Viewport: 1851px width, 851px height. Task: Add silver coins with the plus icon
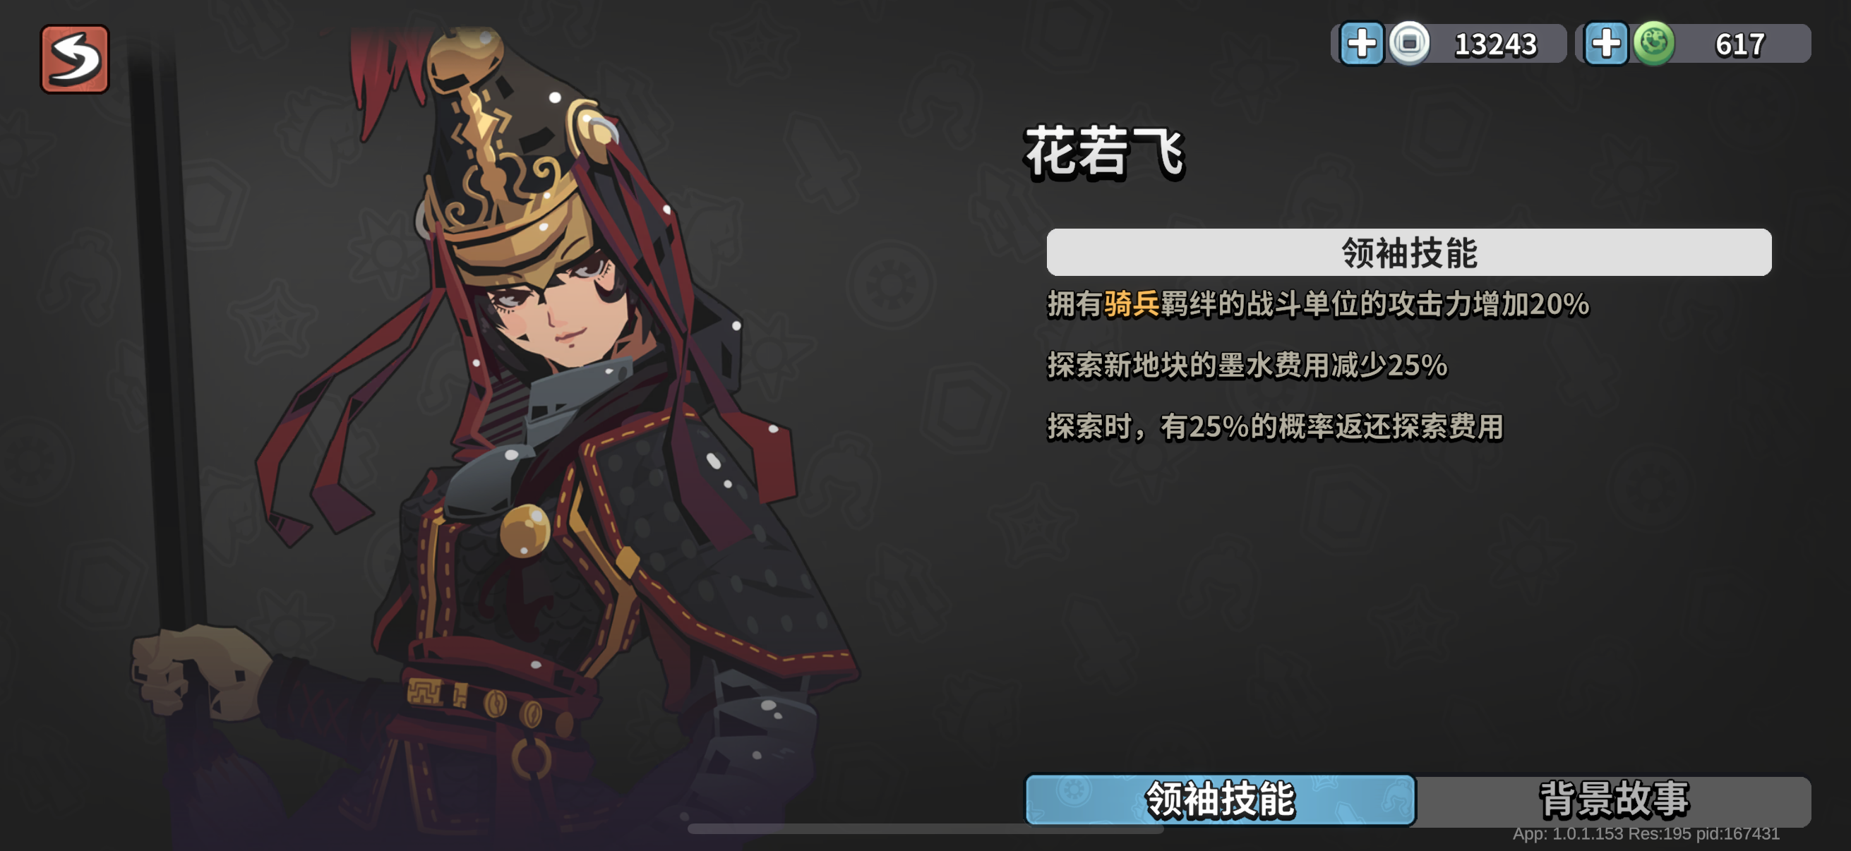pos(1361,44)
